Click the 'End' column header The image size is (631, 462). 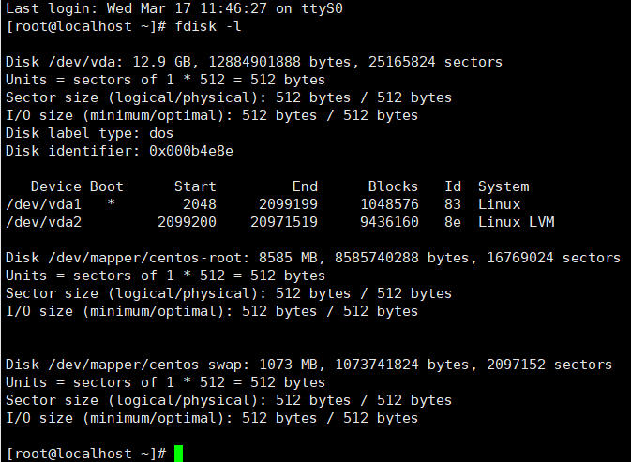305,186
